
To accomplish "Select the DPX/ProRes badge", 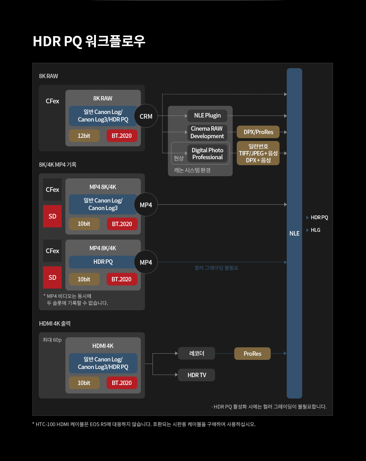I will pyautogui.click(x=258, y=132).
